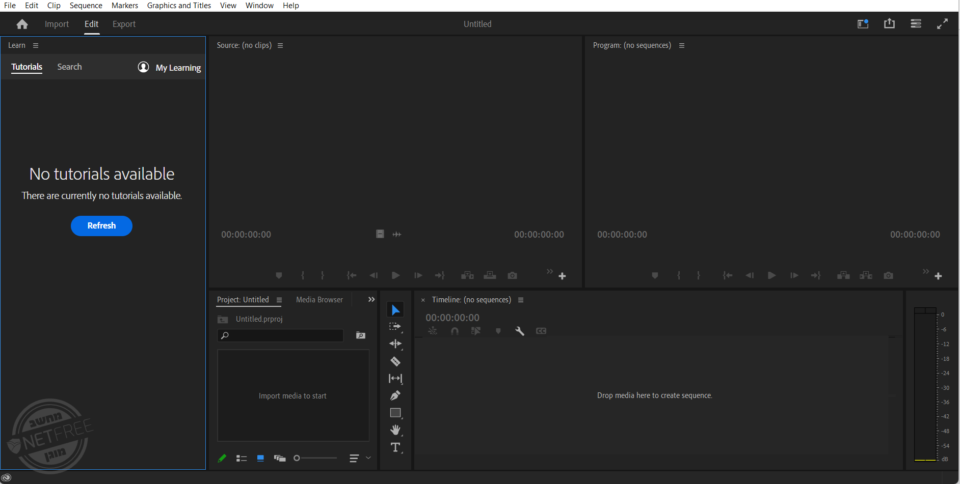This screenshot has height=484, width=960.
Task: Toggle Snap in Timeline magnet icon
Action: point(455,331)
